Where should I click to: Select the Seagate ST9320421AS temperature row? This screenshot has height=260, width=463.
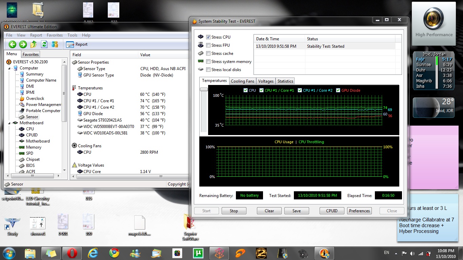point(129,120)
